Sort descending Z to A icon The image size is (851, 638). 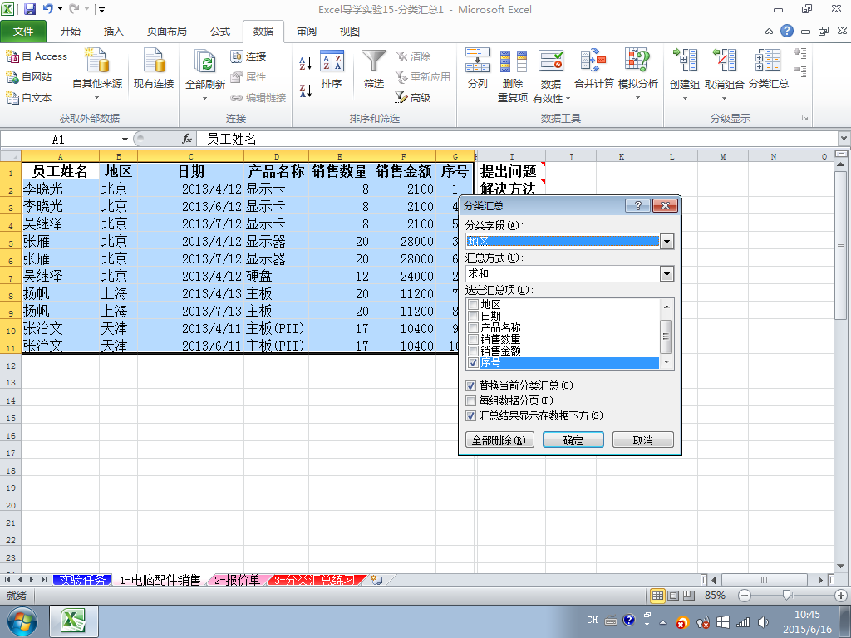pyautogui.click(x=306, y=91)
